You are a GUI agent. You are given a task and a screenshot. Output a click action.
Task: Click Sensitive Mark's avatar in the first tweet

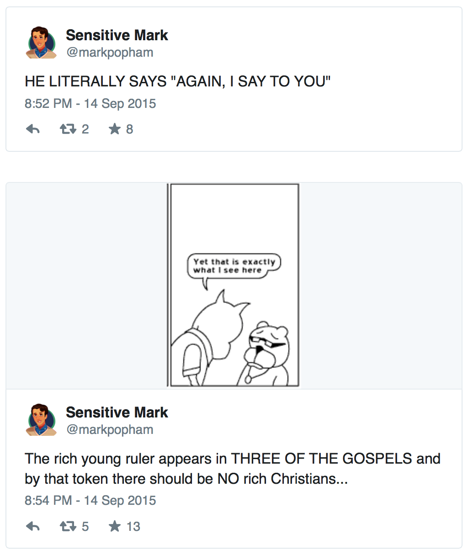coord(42,43)
